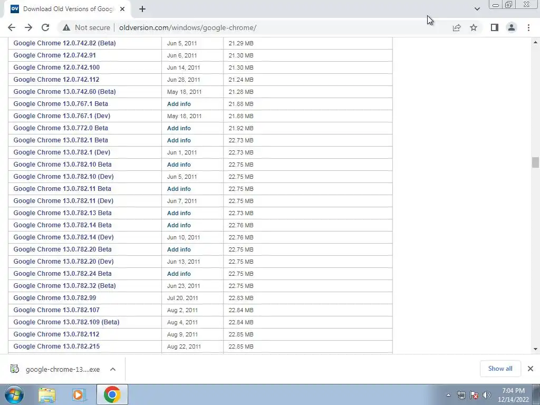Open Google Chrome 13.0.782.14 (Dev) link
The image size is (540, 405).
[63, 237]
